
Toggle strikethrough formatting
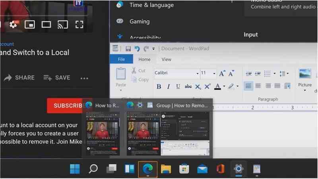188,87
